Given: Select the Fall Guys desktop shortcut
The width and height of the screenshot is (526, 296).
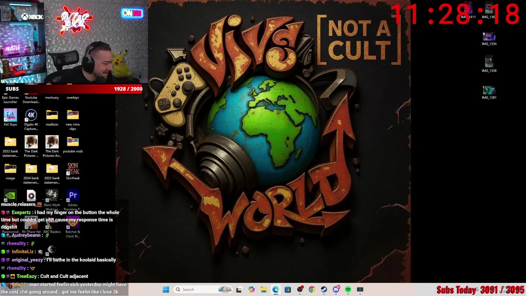Looking at the screenshot, I should [10, 118].
